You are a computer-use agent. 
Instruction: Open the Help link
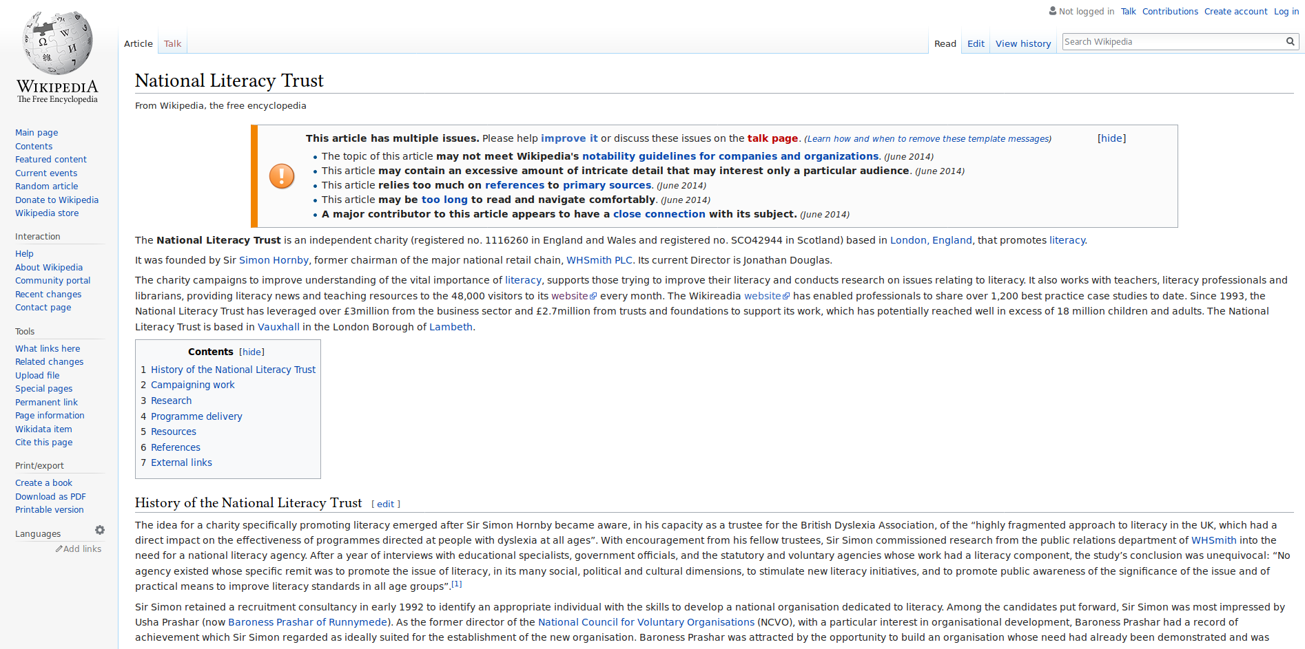(x=24, y=254)
